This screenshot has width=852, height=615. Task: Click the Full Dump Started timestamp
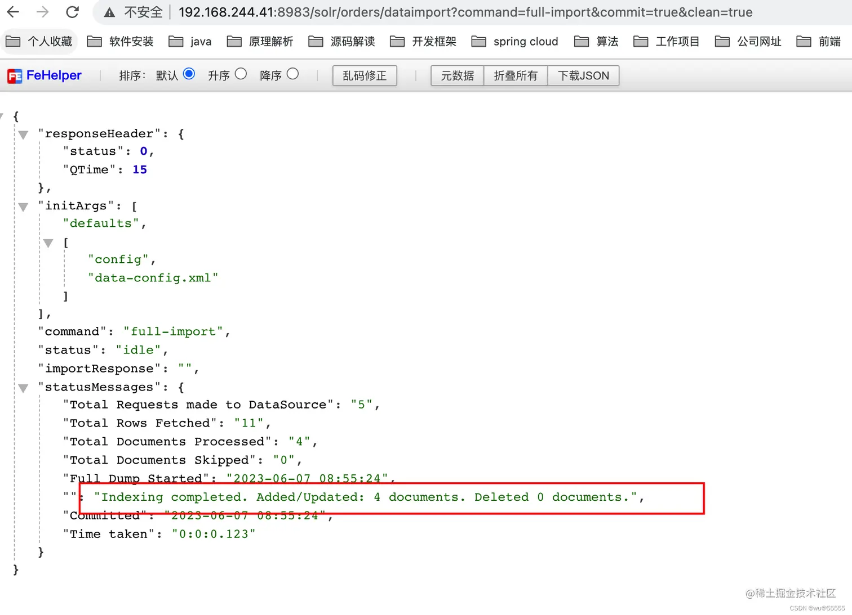point(307,479)
